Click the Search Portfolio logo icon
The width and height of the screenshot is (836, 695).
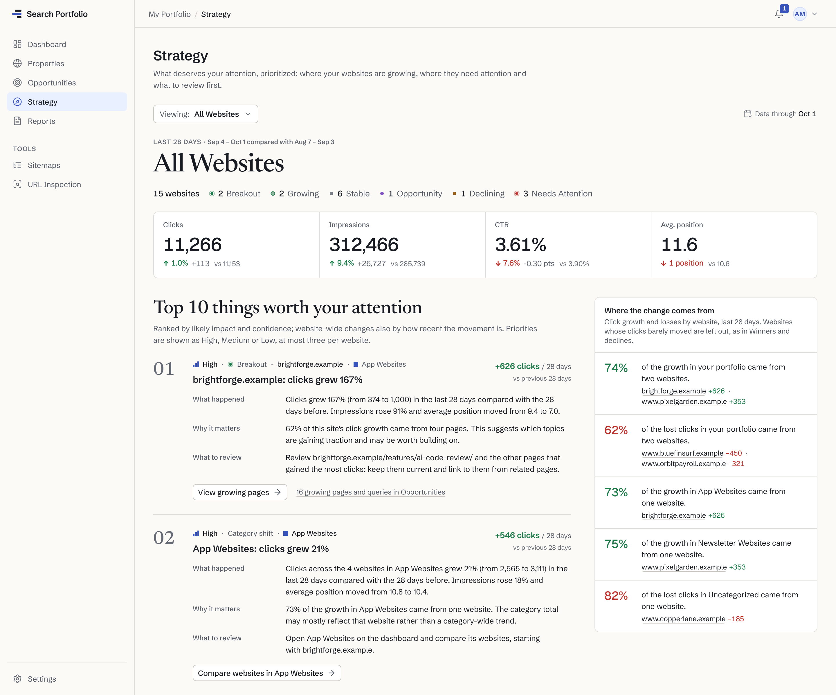[x=17, y=14]
